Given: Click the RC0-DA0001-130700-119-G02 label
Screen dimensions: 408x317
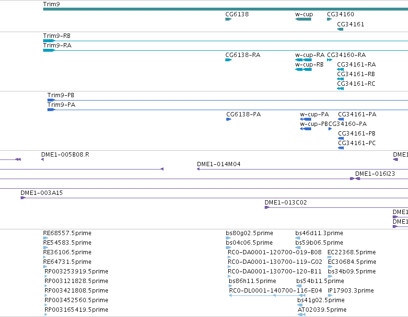Looking at the screenshot, I should 275,262.
